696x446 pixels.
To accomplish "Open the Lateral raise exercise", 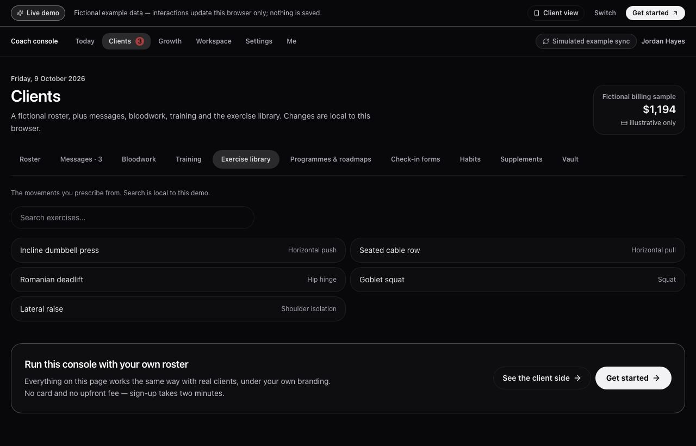I will point(178,309).
